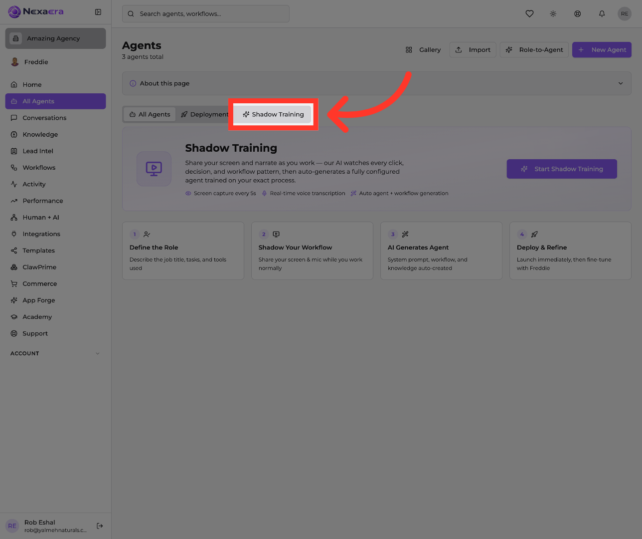Open the help lifebuoy icon
The height and width of the screenshot is (539, 642).
(x=577, y=14)
